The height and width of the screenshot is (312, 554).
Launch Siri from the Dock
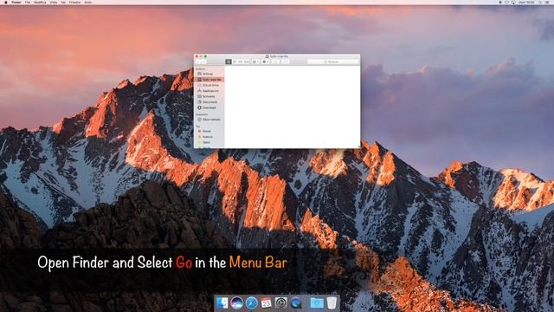[236, 302]
